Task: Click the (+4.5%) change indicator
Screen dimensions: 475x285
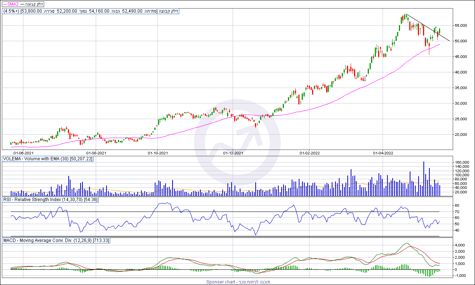Action: pos(10,11)
